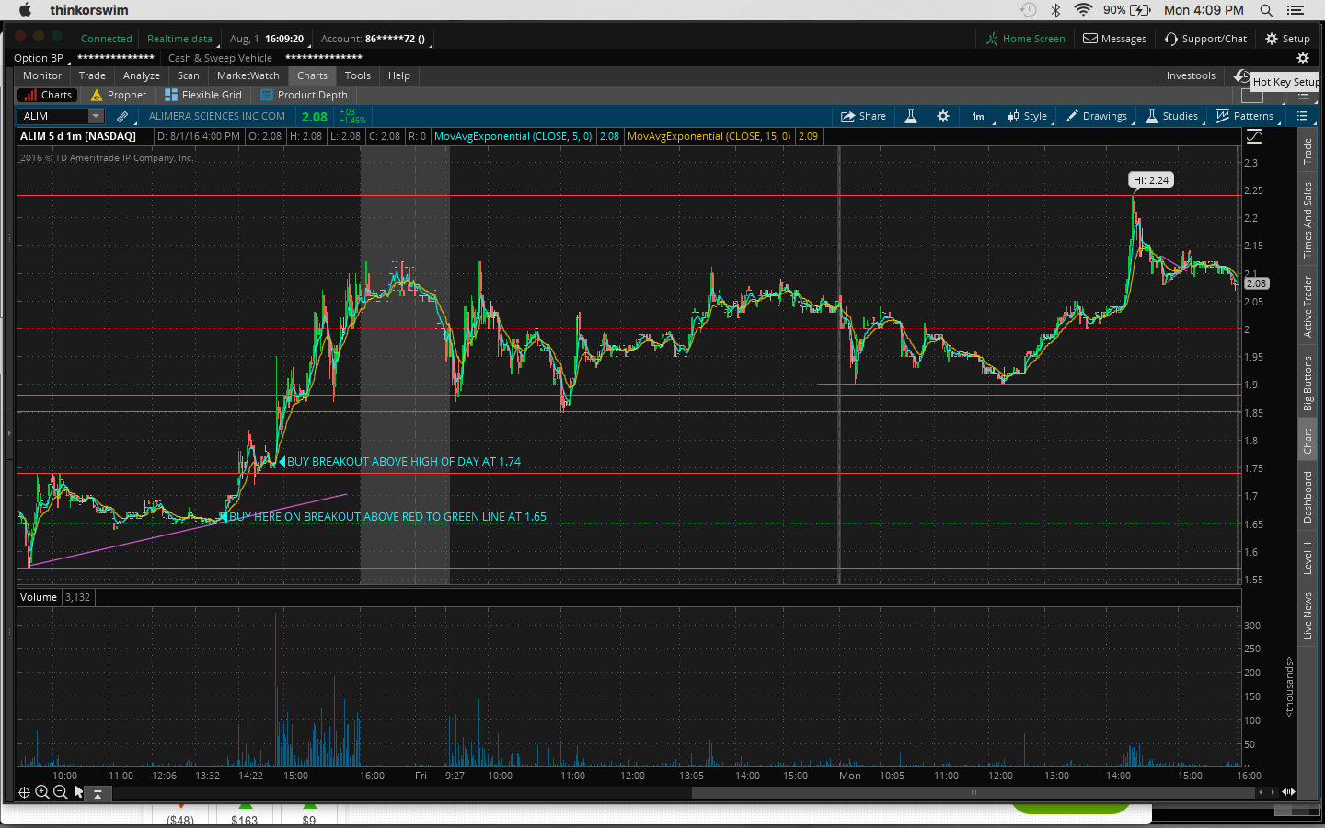Open the Realtime data menu

coord(180,39)
